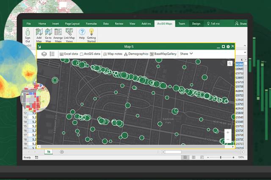Click the macro recording icon in status bar
This screenshot has height=180, width=271.
click(36, 157)
